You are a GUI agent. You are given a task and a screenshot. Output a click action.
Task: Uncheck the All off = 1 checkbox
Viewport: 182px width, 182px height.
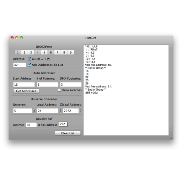pos(30,59)
